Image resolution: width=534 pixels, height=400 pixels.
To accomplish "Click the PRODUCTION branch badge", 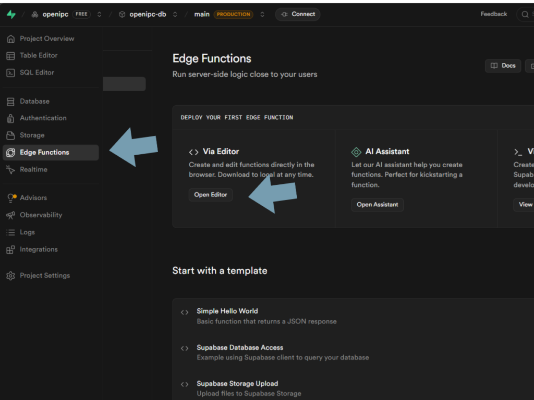I will (233, 14).
